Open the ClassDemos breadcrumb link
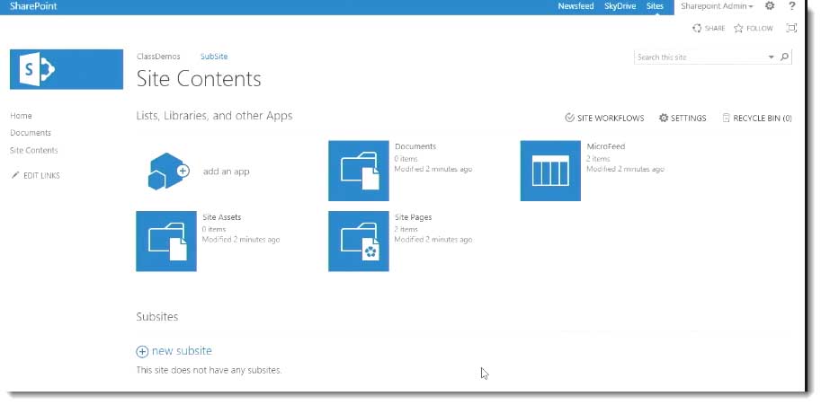 [158, 57]
